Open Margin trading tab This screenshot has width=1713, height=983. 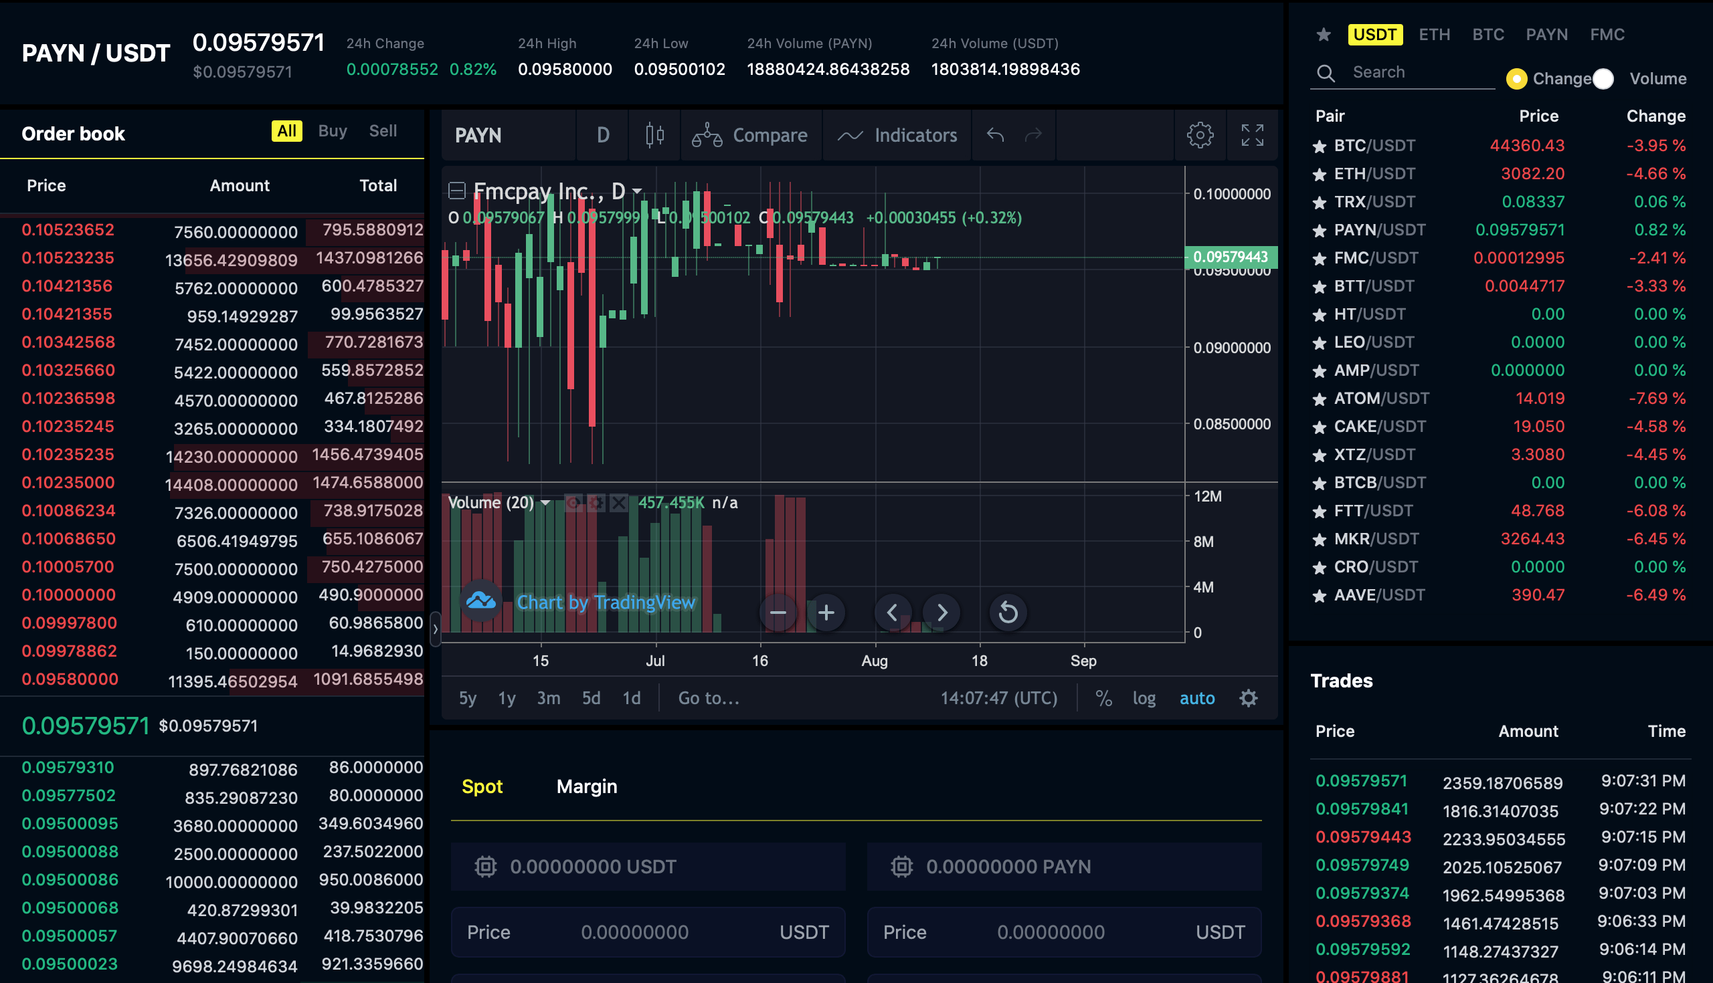586,786
